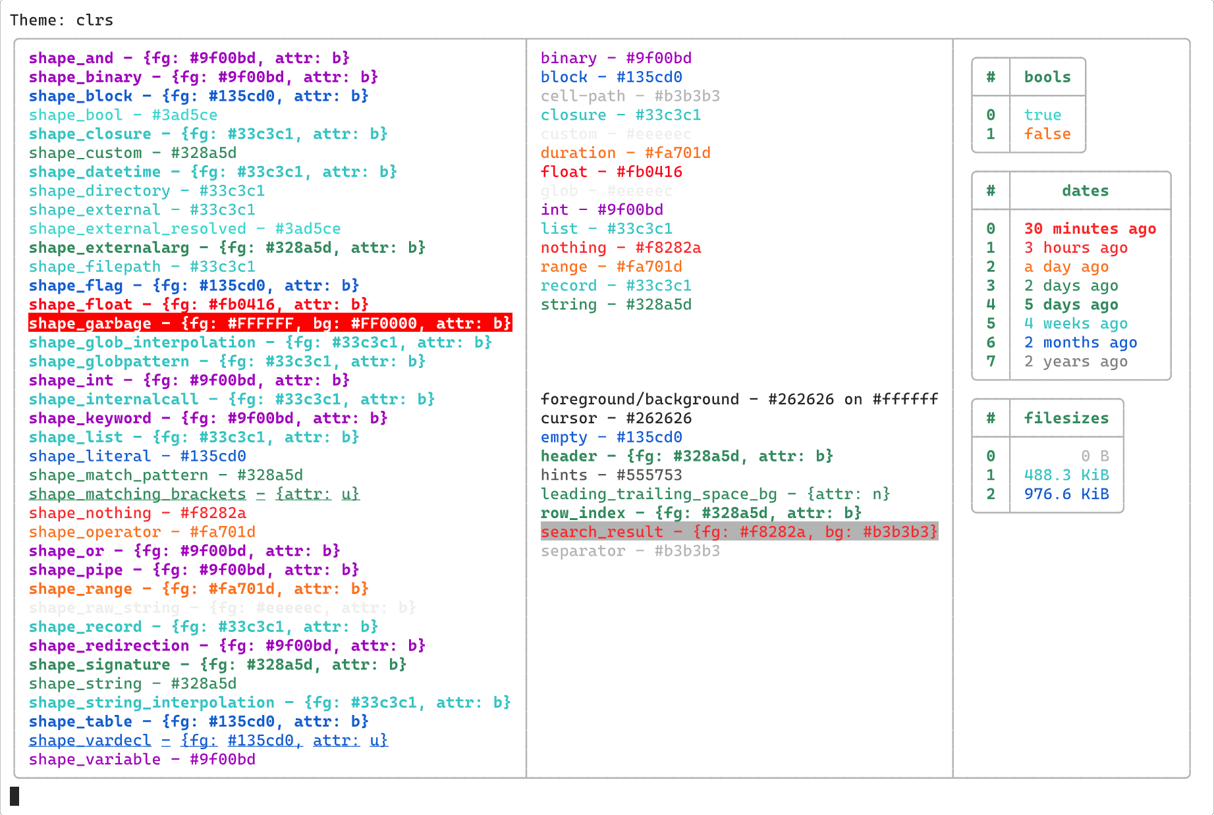1214x815 pixels.
Task: Select the 'false' cell in bools table
Action: click(x=1047, y=134)
